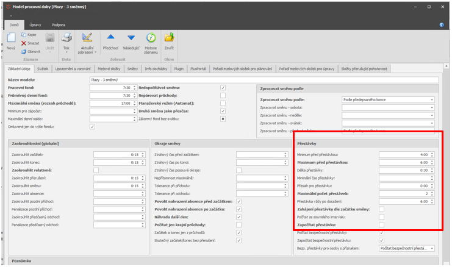The image size is (452, 267).
Task: Enable Zahájení přestávky dle začátku směny
Action: pos(381,209)
